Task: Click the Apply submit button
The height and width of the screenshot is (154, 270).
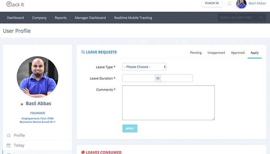Action: [x=130, y=129]
